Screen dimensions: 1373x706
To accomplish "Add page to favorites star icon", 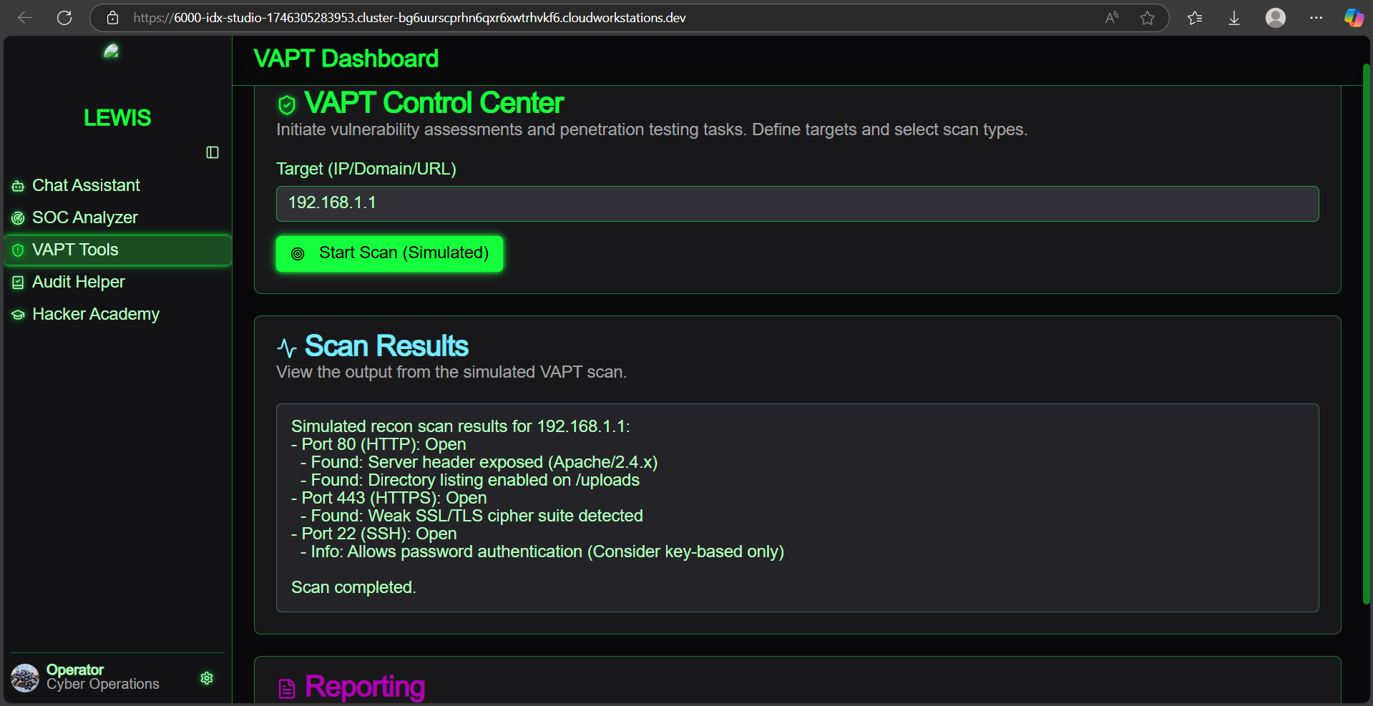I will click(x=1147, y=18).
